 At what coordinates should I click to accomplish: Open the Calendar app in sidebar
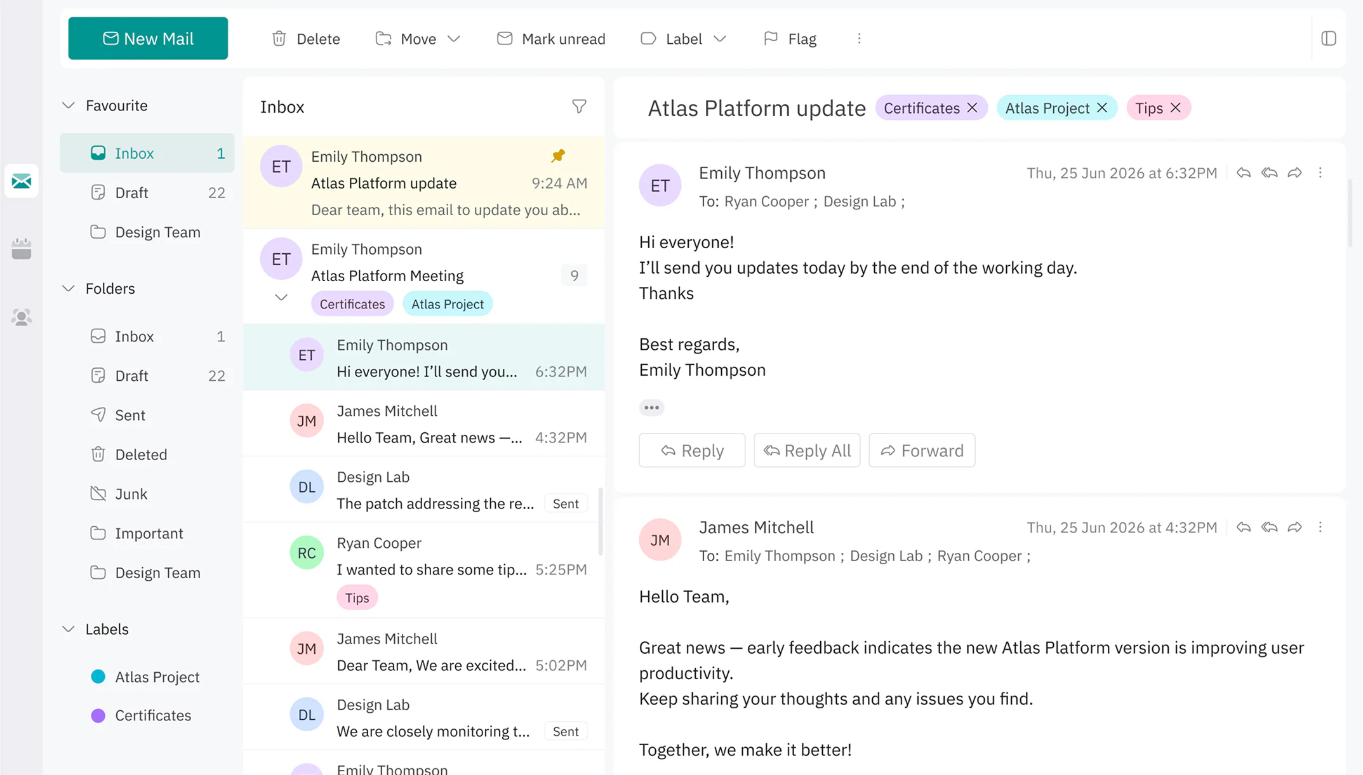click(22, 249)
